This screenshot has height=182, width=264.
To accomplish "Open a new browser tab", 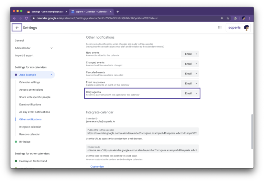I will pyautogui.click(x=118, y=12).
